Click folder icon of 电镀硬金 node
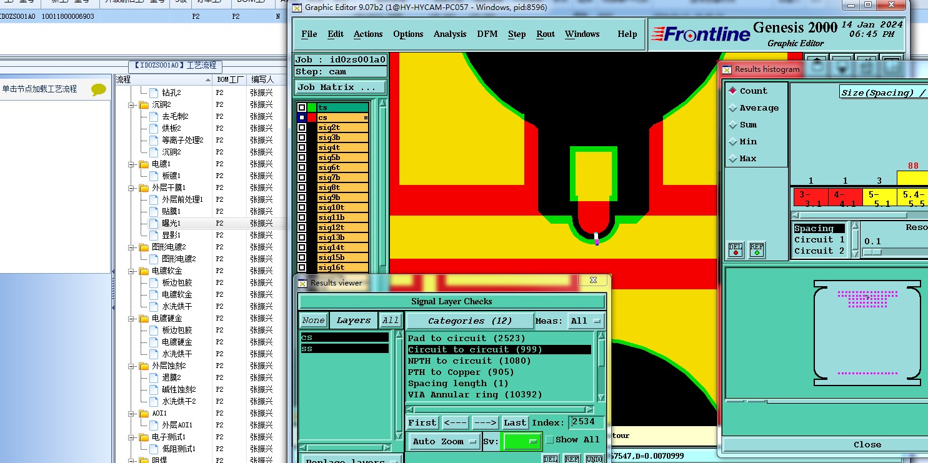The width and height of the screenshot is (928, 463). tap(144, 318)
